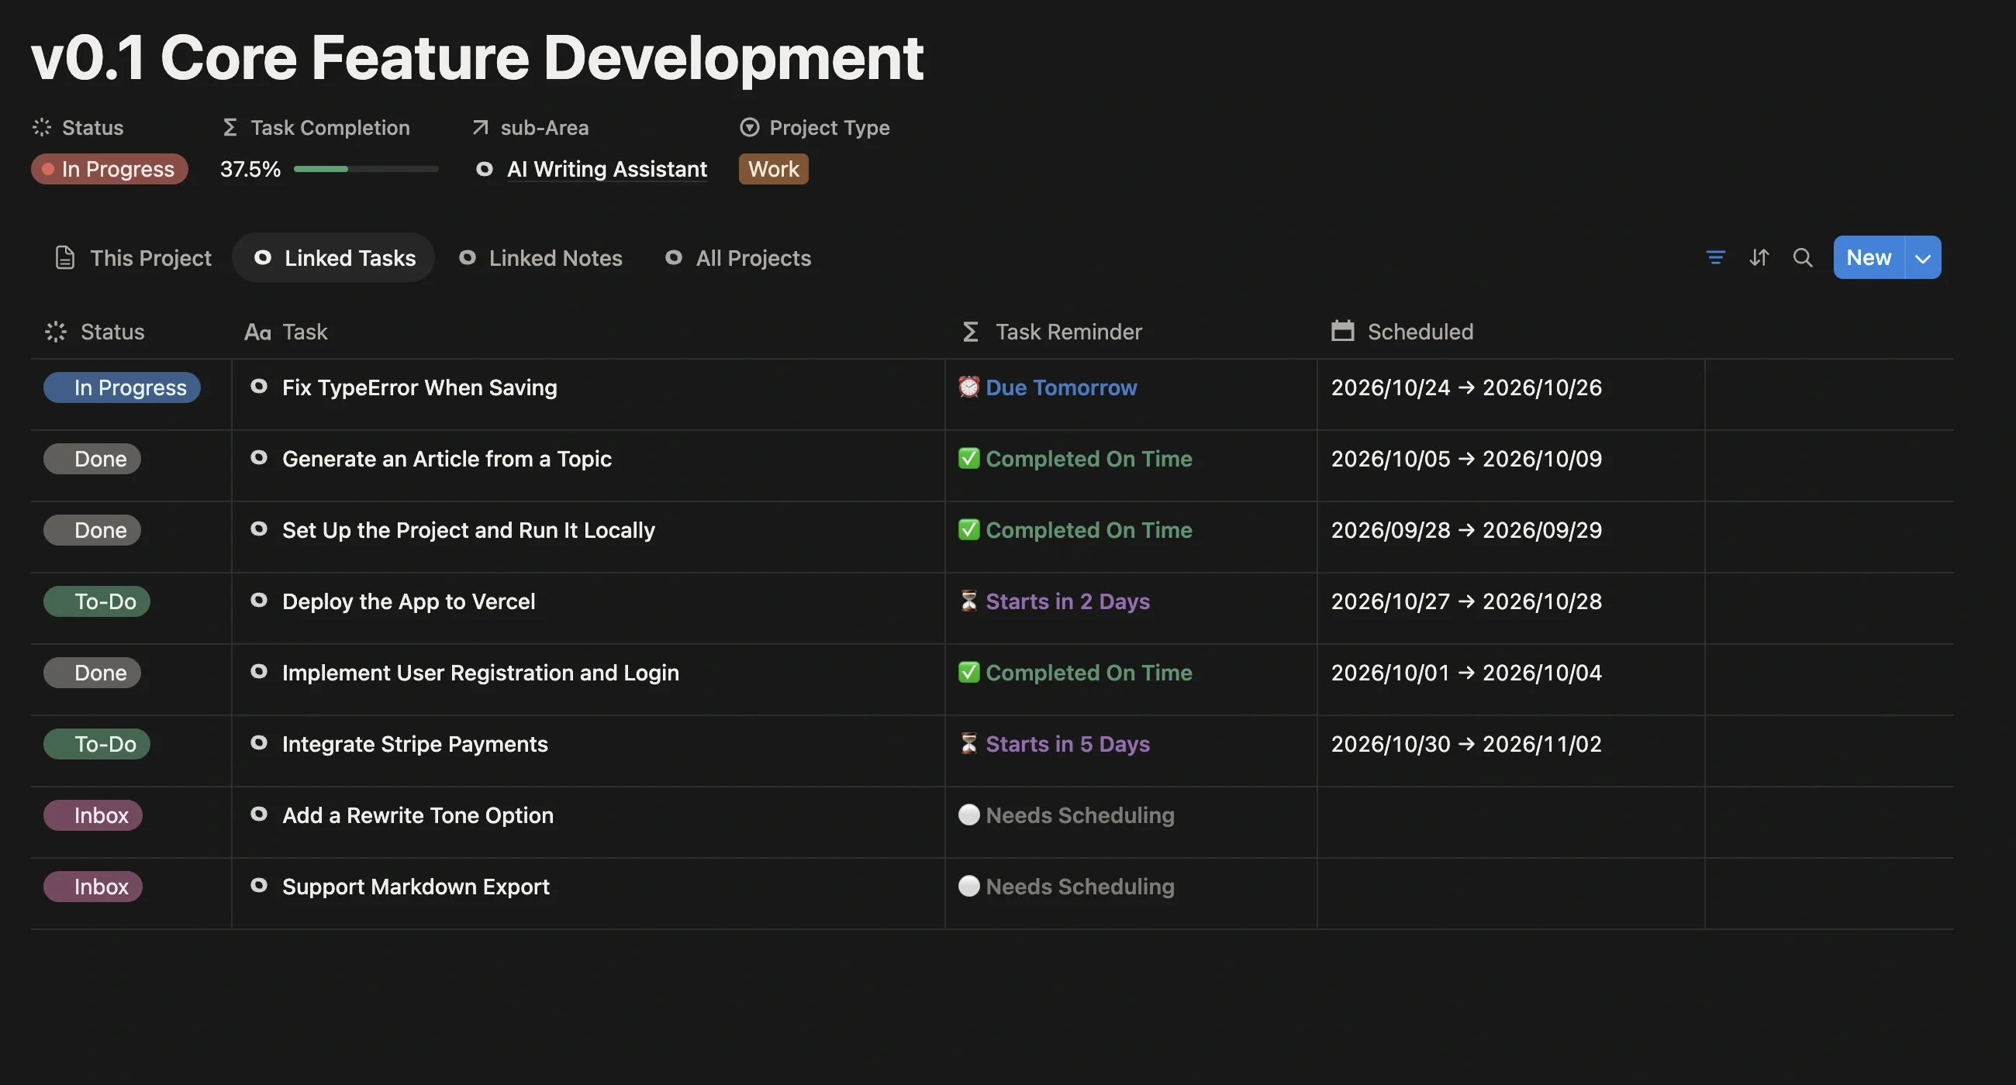Click the 37.5% task completion progress bar
This screenshot has height=1085, width=2016.
(x=365, y=169)
